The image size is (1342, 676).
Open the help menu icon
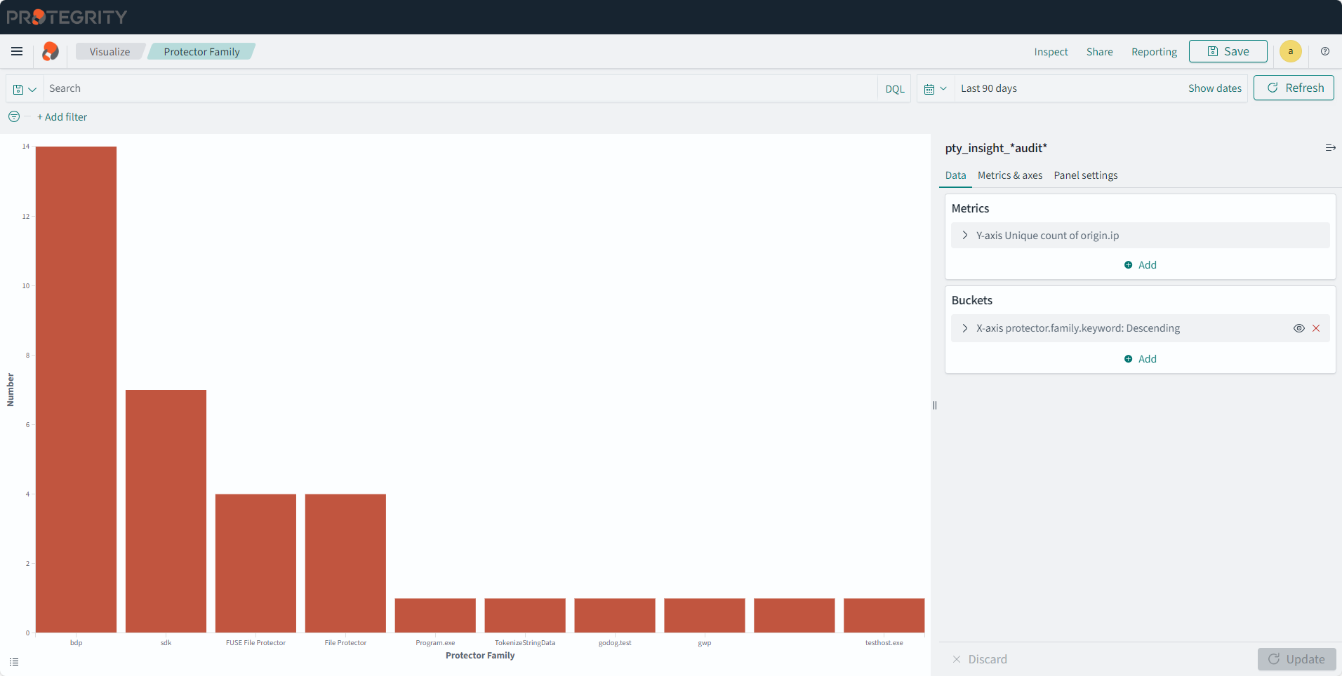[x=1325, y=51]
